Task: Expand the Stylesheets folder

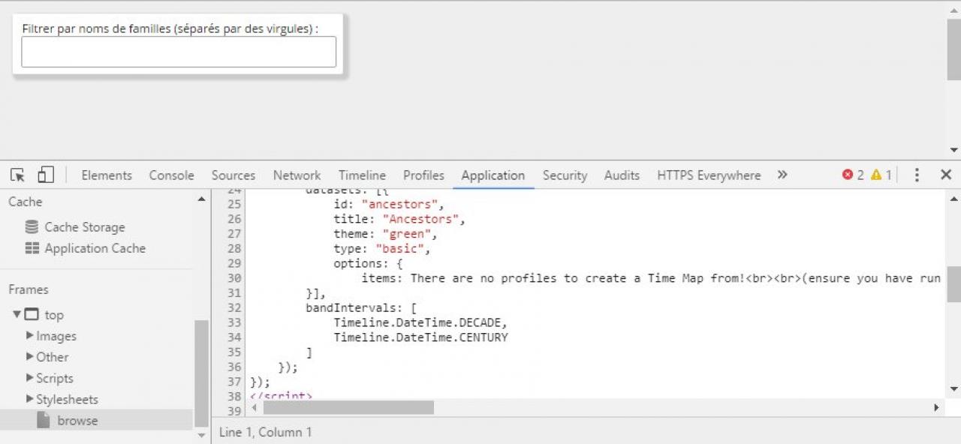Action: tap(30, 399)
